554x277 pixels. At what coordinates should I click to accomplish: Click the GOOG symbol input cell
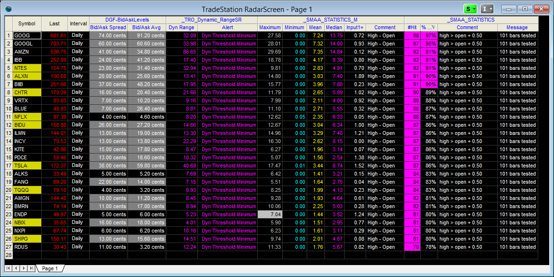27,35
